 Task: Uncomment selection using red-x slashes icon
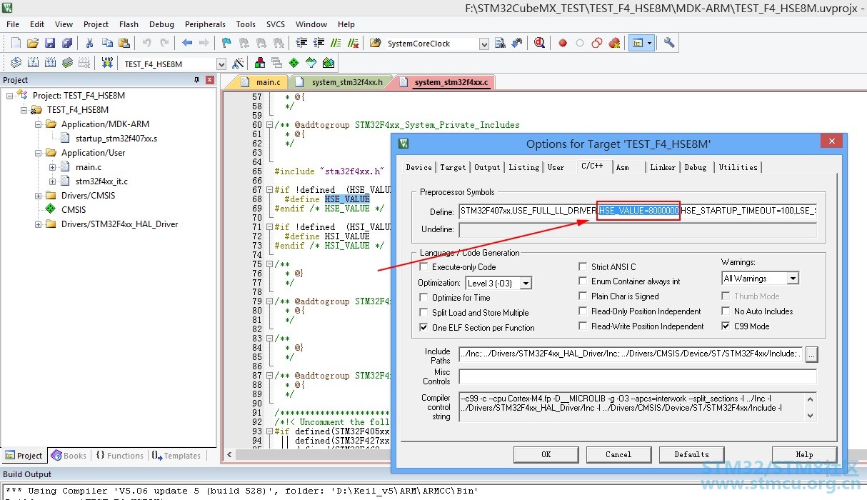pyautogui.click(x=353, y=43)
